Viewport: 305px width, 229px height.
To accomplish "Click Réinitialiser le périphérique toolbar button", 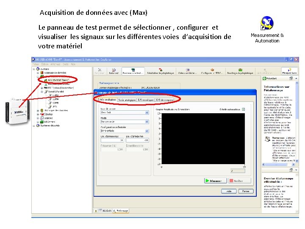I will click(161, 71).
